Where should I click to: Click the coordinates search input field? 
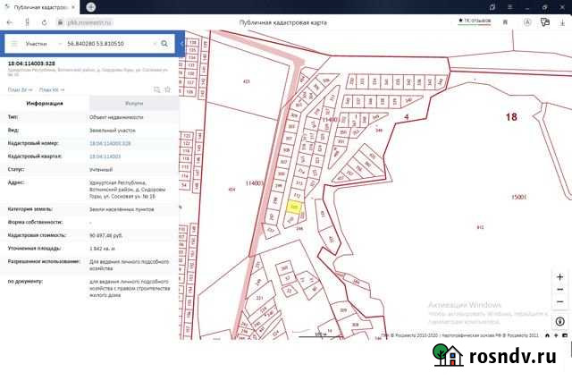pyautogui.click(x=107, y=44)
